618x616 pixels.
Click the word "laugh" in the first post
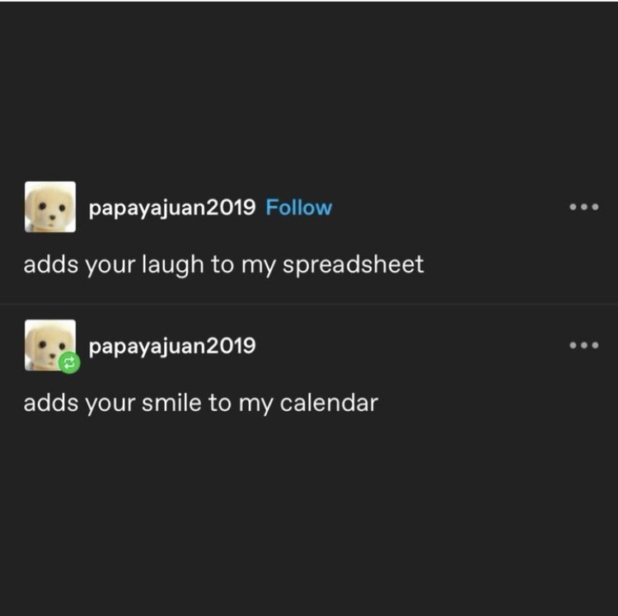click(x=172, y=265)
